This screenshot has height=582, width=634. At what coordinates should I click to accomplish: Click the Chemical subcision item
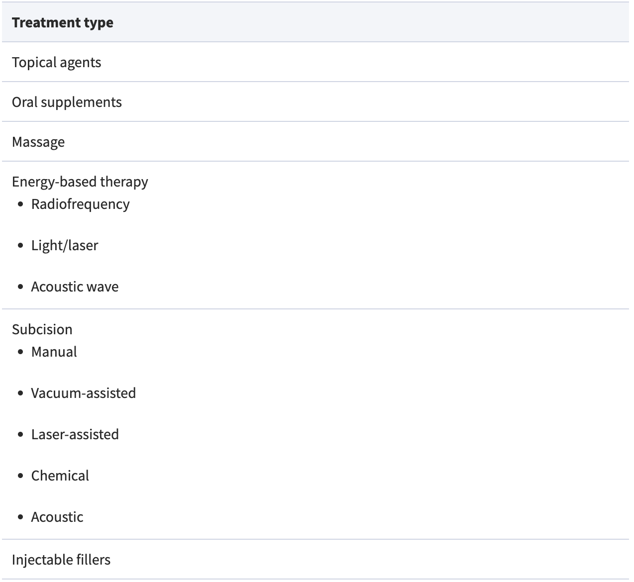(60, 476)
